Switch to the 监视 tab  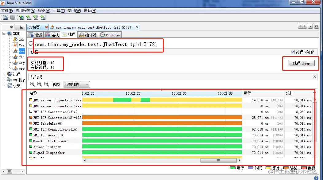pos(52,35)
